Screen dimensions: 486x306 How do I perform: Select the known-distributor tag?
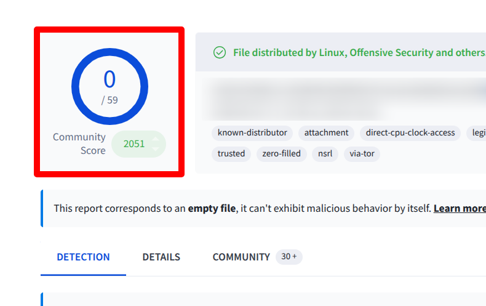pos(252,133)
